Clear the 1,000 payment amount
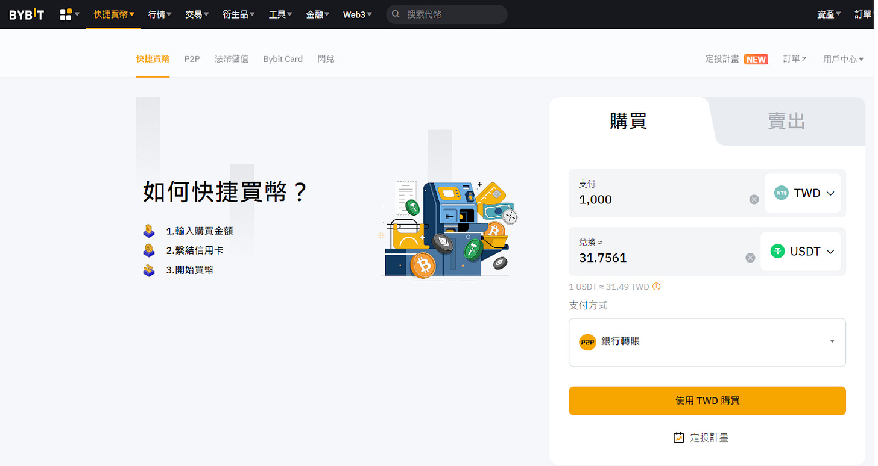878x466 pixels. pyautogui.click(x=754, y=199)
